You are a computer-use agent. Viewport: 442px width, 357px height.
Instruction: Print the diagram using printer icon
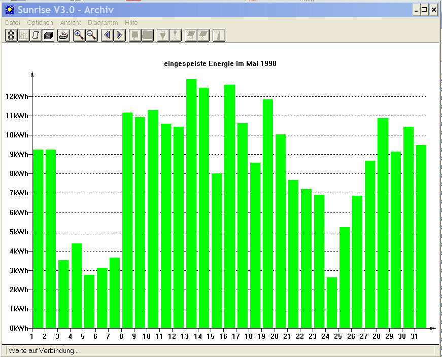pos(64,35)
